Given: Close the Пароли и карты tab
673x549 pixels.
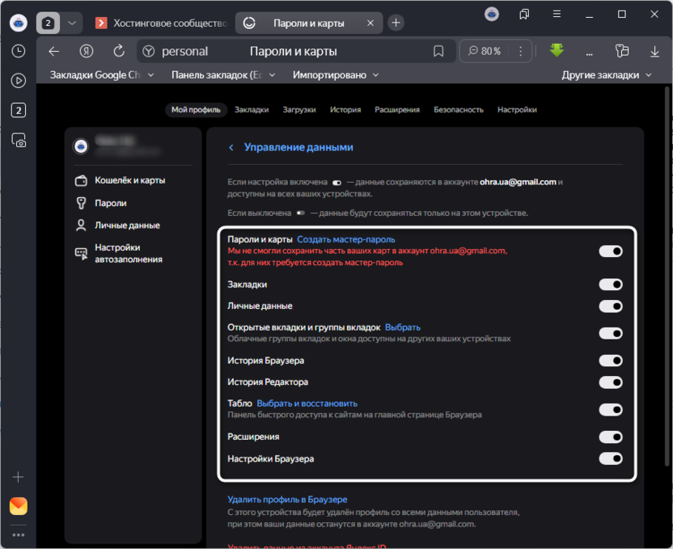Looking at the screenshot, I should point(370,23).
